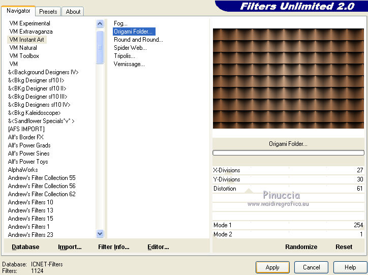Choose the Origami Folder... filter

[134, 32]
